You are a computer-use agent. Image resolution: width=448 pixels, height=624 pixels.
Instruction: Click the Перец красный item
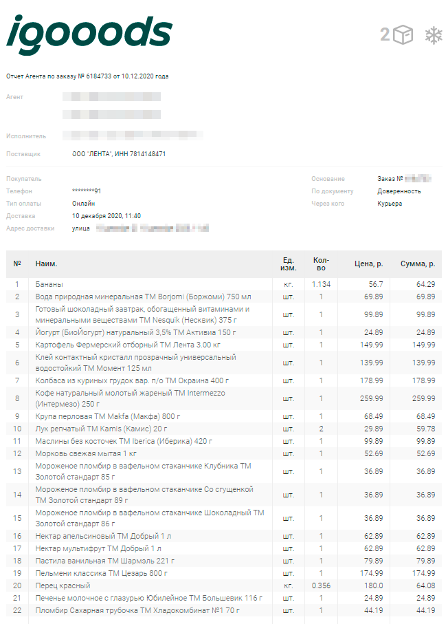point(63,585)
